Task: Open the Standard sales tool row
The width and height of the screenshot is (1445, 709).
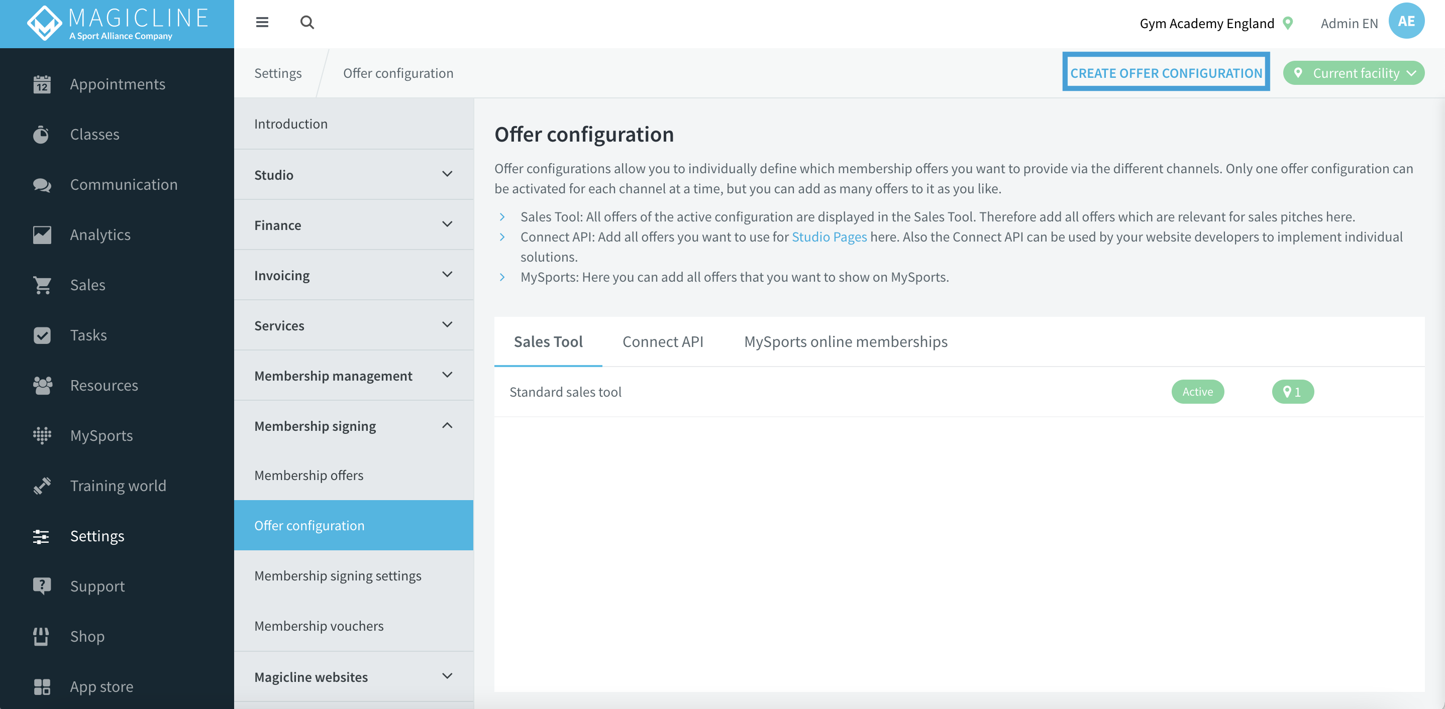Action: click(959, 392)
